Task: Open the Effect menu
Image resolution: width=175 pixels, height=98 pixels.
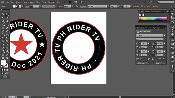Action: tap(38, 2)
